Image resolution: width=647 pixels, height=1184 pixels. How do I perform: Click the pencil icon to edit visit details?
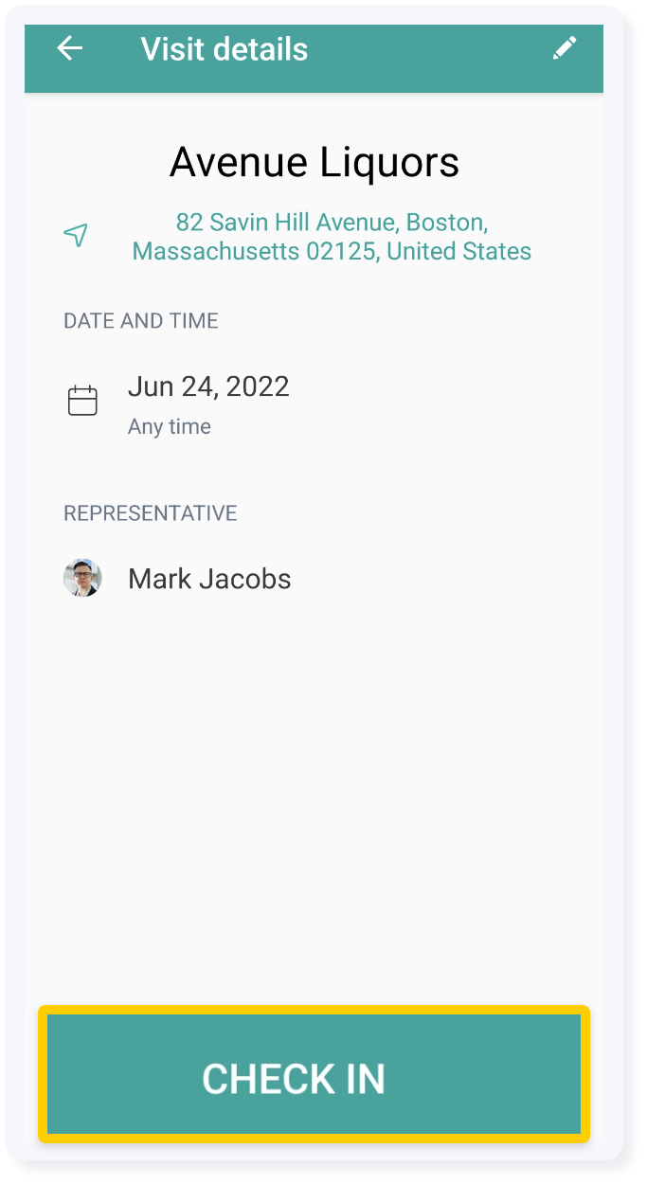566,47
